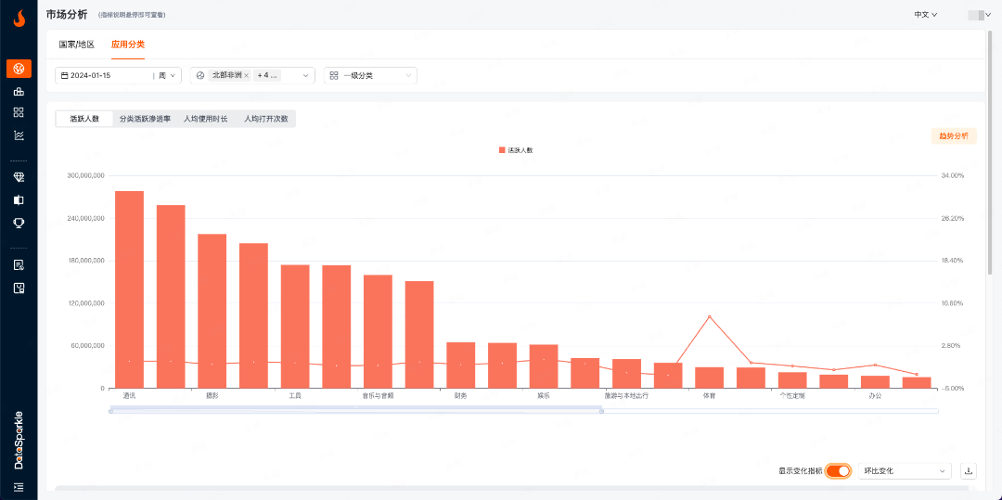1002x500 pixels.
Task: Open the active market analysis sidebar icon
Action: point(19,69)
